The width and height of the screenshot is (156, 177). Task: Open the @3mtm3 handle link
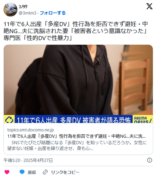[x=27, y=13]
